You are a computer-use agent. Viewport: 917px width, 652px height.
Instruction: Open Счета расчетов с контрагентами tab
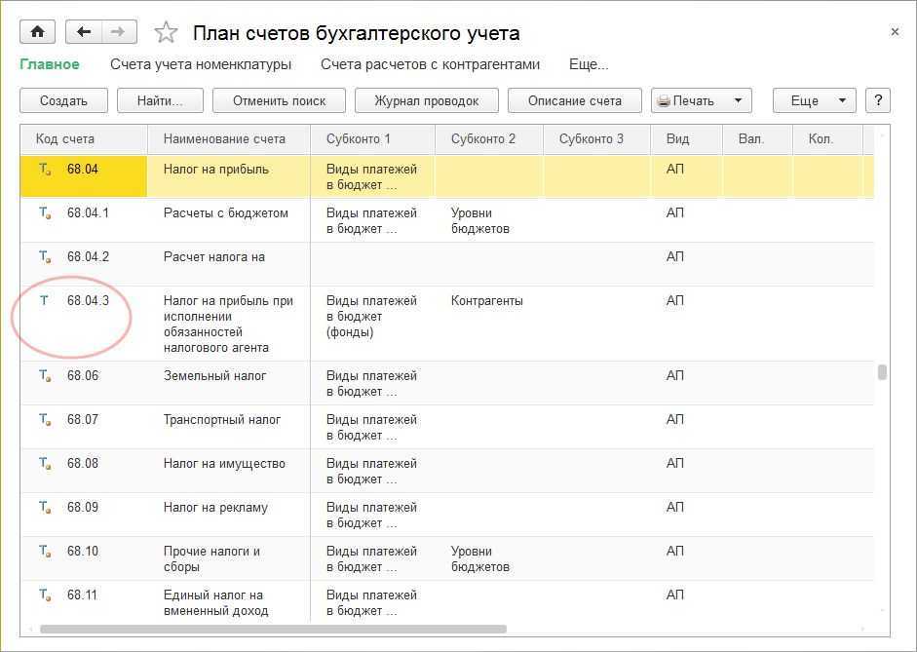(x=430, y=64)
